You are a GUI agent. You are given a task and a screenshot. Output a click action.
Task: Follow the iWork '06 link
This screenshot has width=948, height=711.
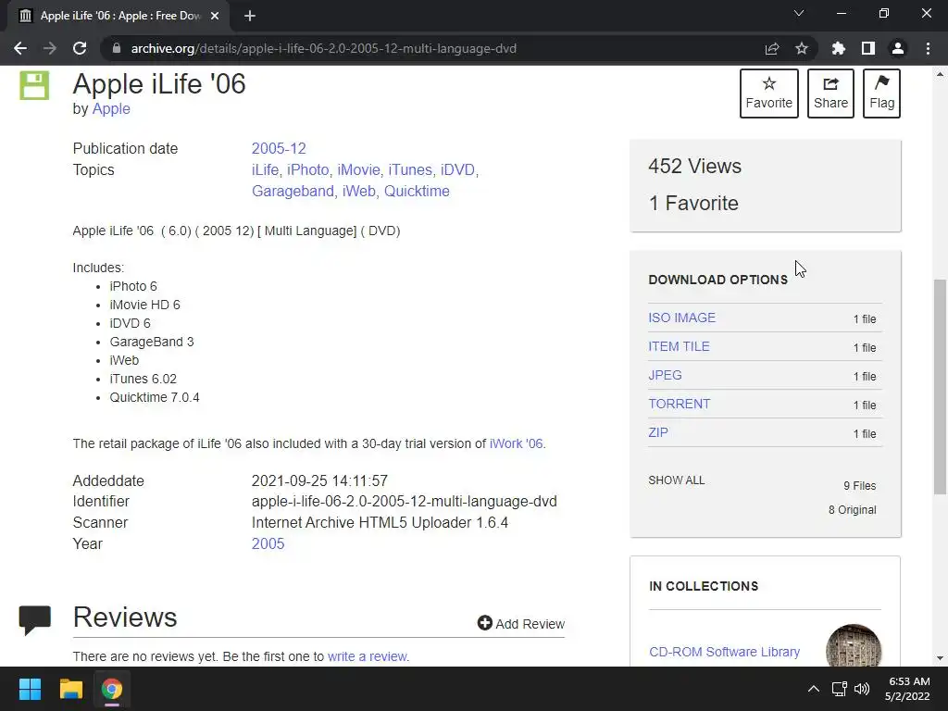516,443
